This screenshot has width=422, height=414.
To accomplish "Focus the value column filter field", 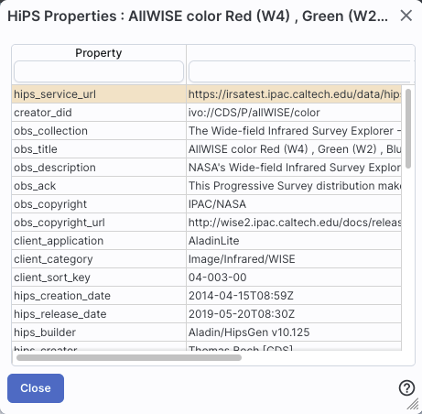I will tap(301, 71).
